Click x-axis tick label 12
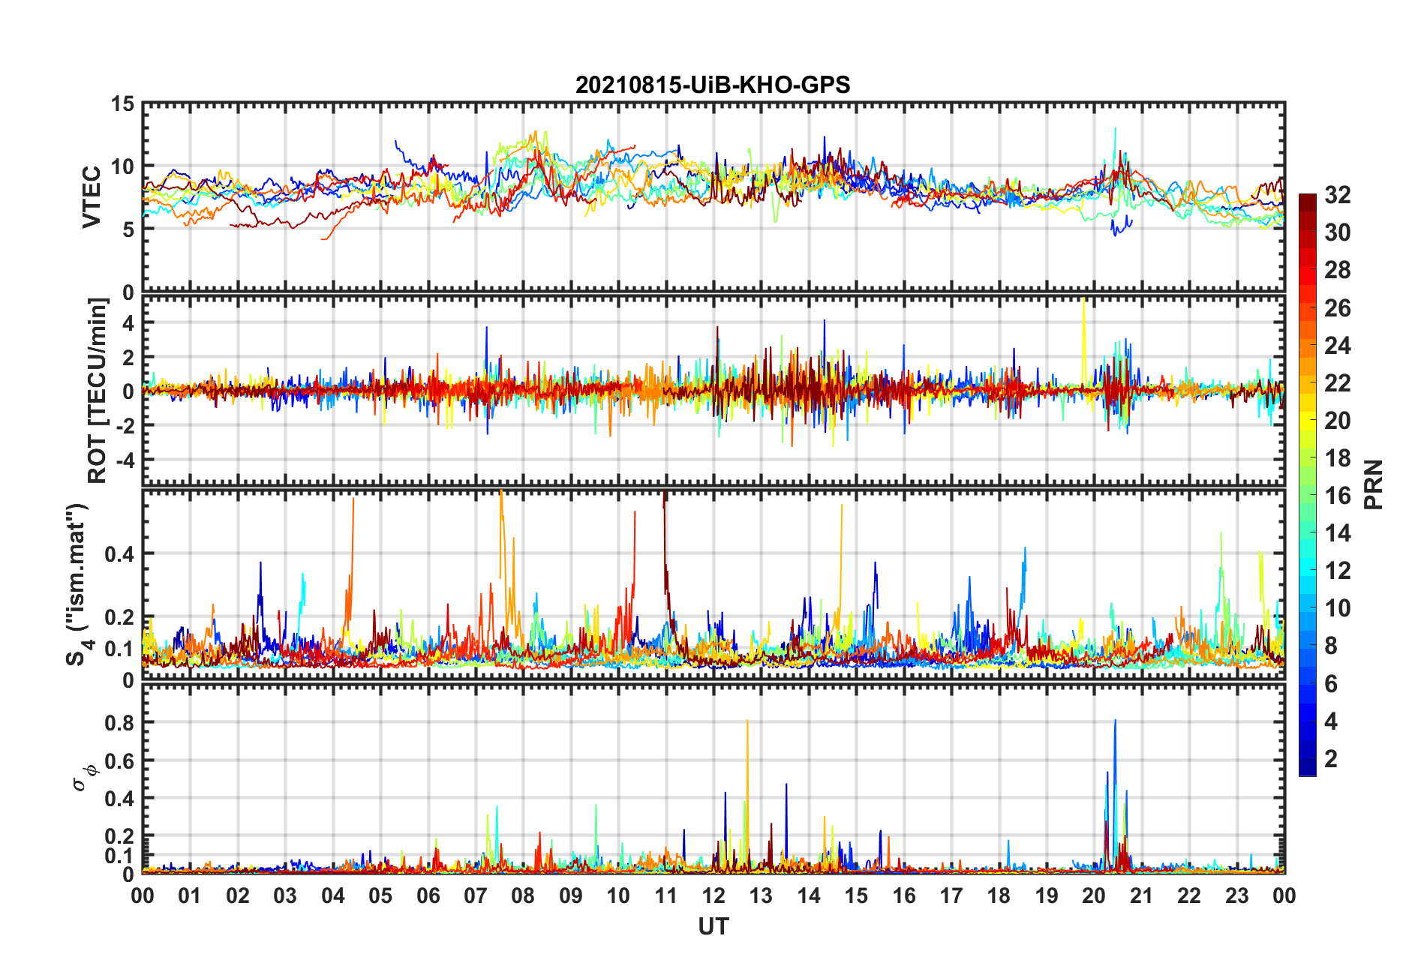Viewport: 1427px width, 969px height. coord(713,895)
